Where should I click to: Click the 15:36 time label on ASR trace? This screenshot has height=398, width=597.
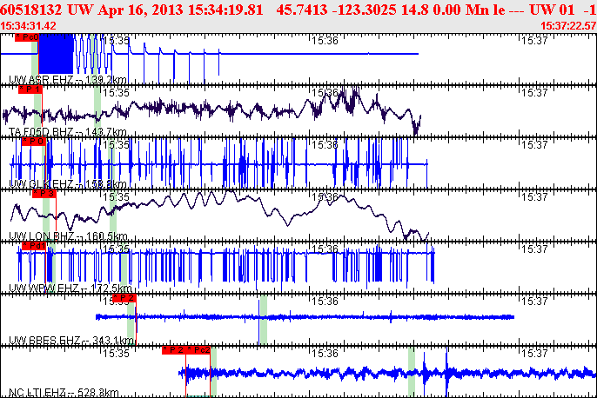pyautogui.click(x=325, y=41)
